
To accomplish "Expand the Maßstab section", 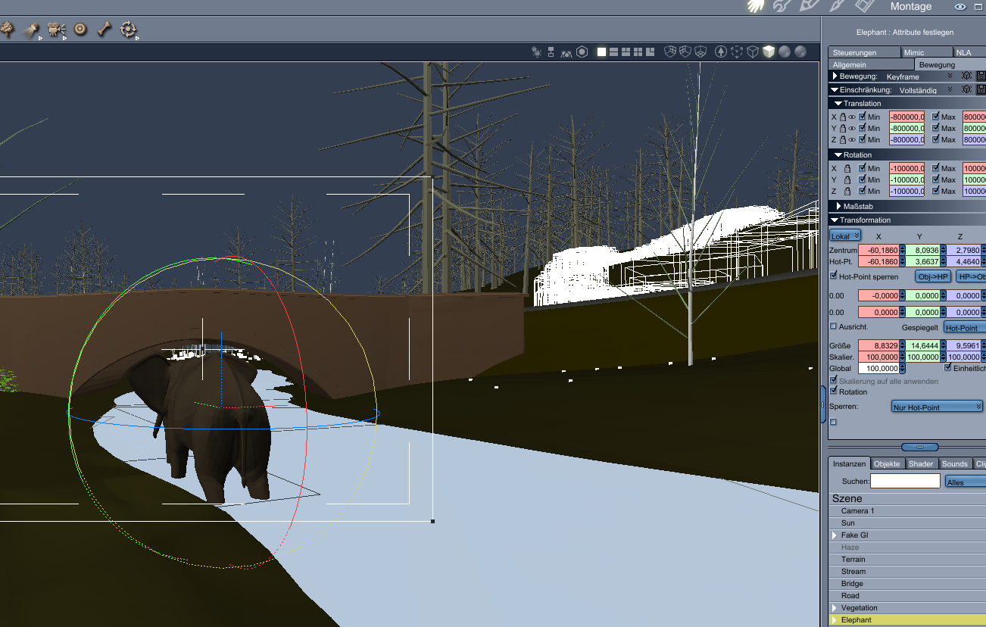I will tap(839, 206).
